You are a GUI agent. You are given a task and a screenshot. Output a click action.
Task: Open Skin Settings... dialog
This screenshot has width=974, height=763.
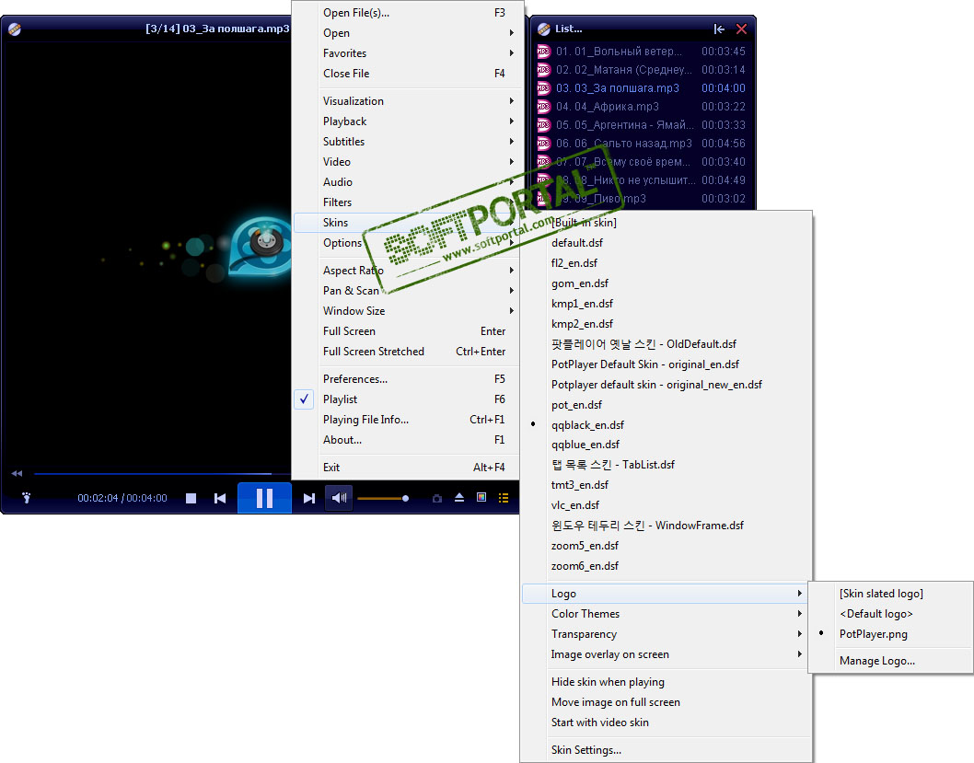pyautogui.click(x=666, y=750)
